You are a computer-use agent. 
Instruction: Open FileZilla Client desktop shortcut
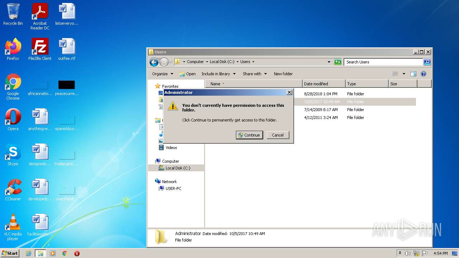point(40,49)
